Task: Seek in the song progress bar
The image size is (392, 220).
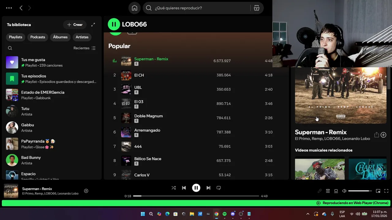Action: click(x=196, y=196)
